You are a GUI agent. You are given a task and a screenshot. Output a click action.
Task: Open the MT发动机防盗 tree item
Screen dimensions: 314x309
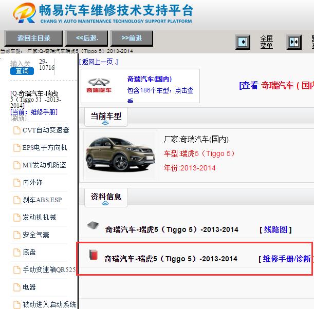pos(44,165)
